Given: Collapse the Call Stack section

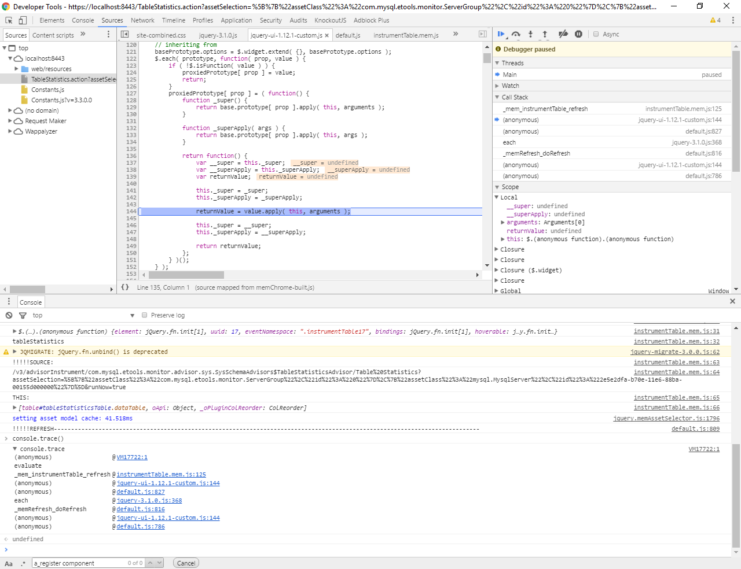Looking at the screenshot, I should 515,97.
